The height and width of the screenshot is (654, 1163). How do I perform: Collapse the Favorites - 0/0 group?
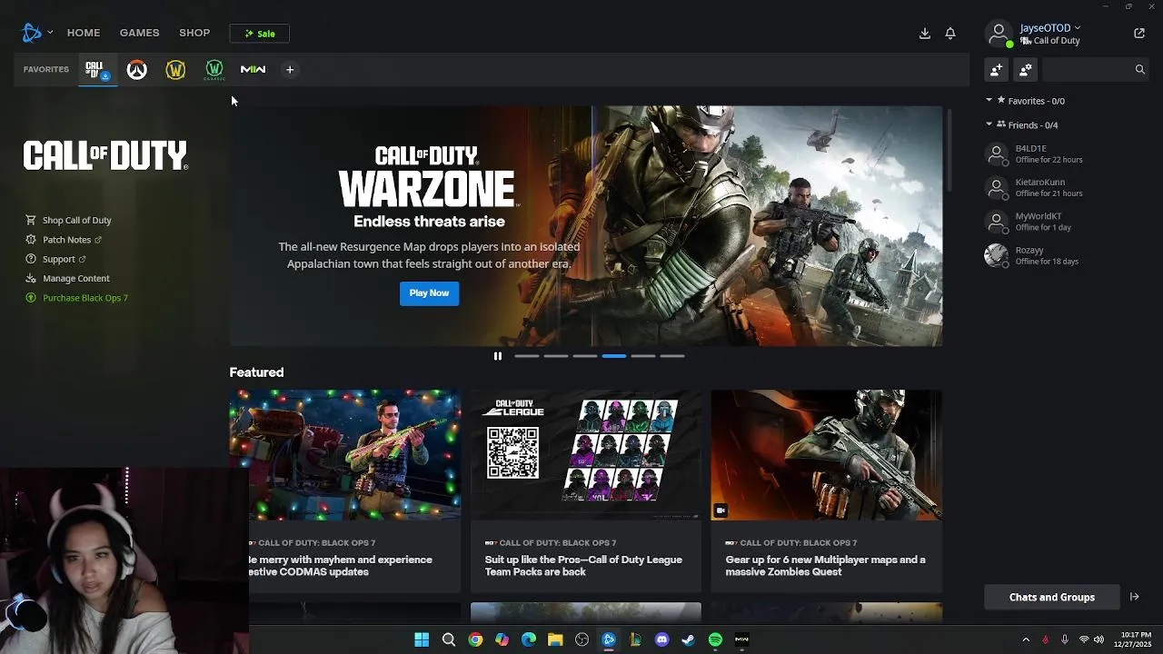tap(989, 100)
